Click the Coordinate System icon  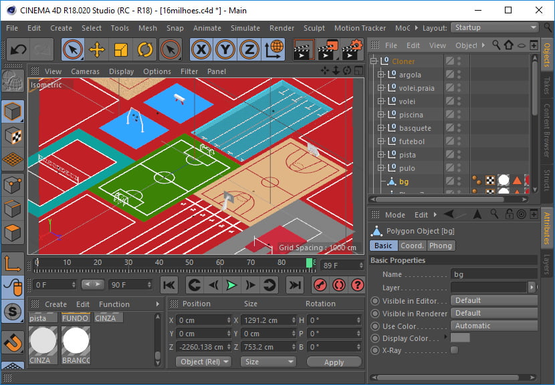273,49
